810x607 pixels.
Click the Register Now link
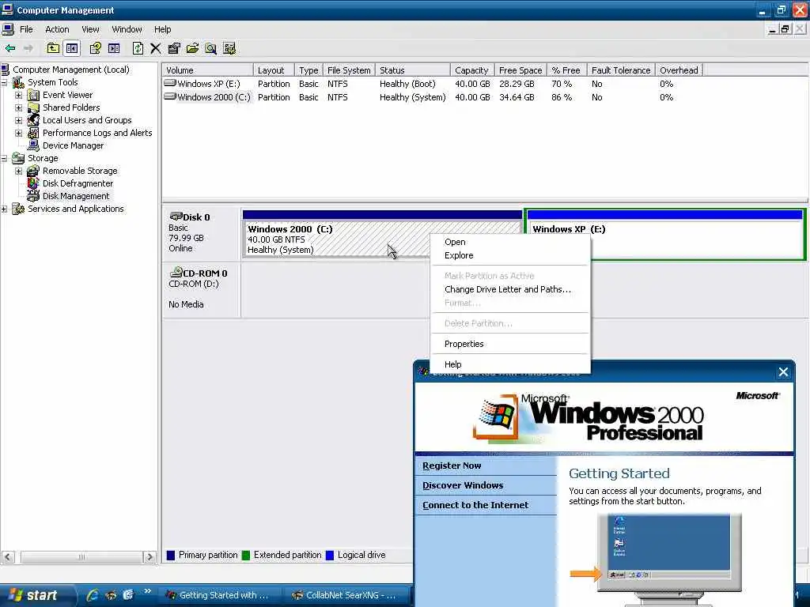point(452,466)
